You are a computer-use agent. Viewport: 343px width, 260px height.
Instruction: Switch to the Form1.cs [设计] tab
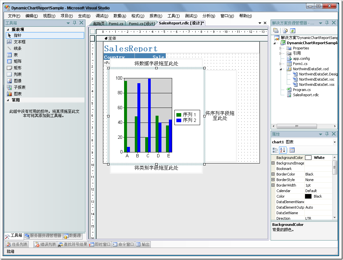(142, 24)
